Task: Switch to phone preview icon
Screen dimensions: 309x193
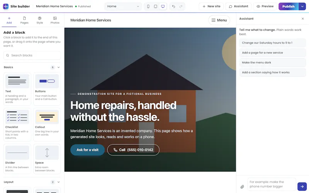Action: pos(148,6)
